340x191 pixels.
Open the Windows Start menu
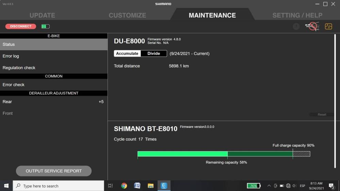(6, 186)
